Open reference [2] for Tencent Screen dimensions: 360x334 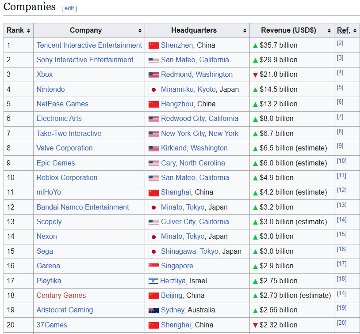click(x=340, y=43)
